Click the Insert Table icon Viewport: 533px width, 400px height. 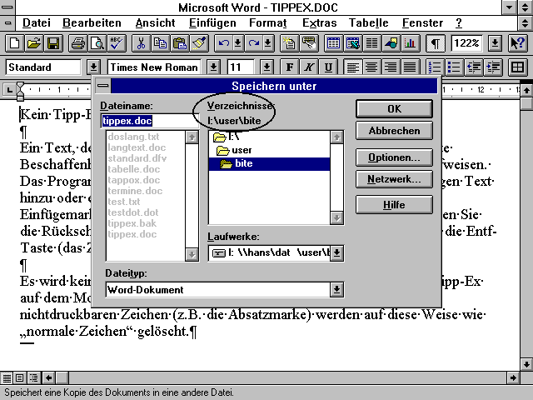tap(333, 43)
